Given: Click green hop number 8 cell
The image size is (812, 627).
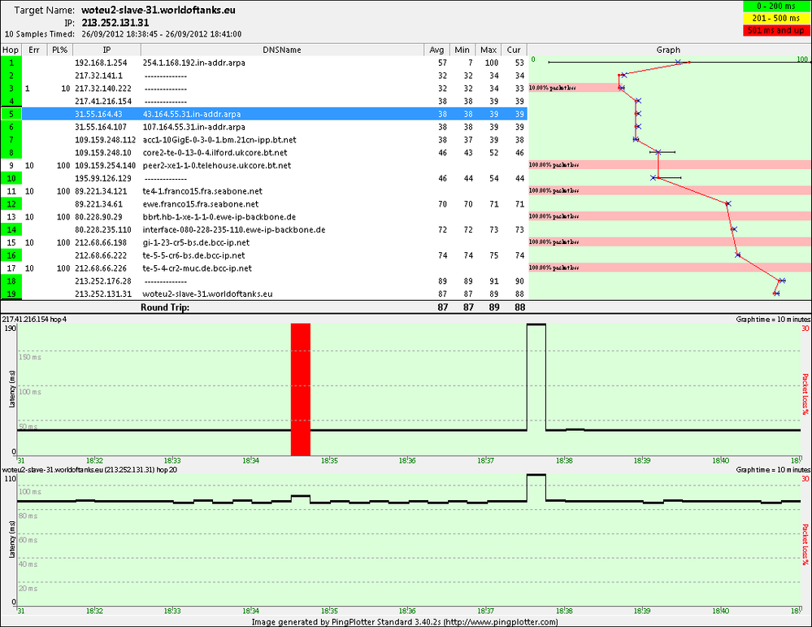Looking at the screenshot, I should click(11, 153).
